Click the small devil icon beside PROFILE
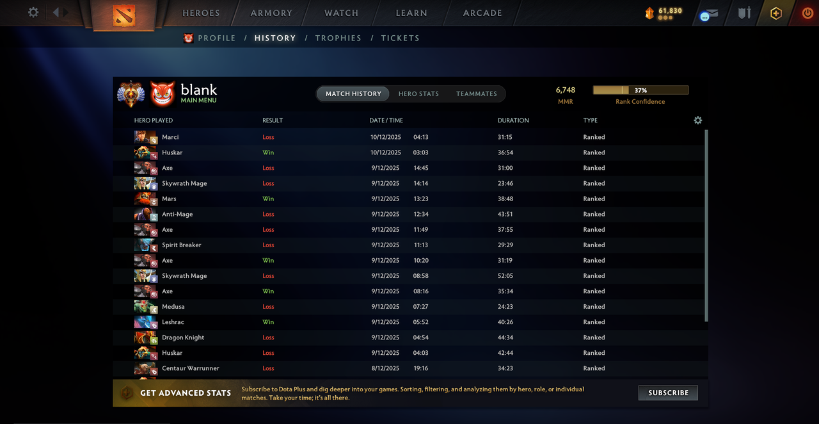This screenshot has width=819, height=424. tap(189, 38)
